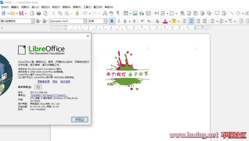Align text left
249x141 pixels.
[x=185, y=21]
